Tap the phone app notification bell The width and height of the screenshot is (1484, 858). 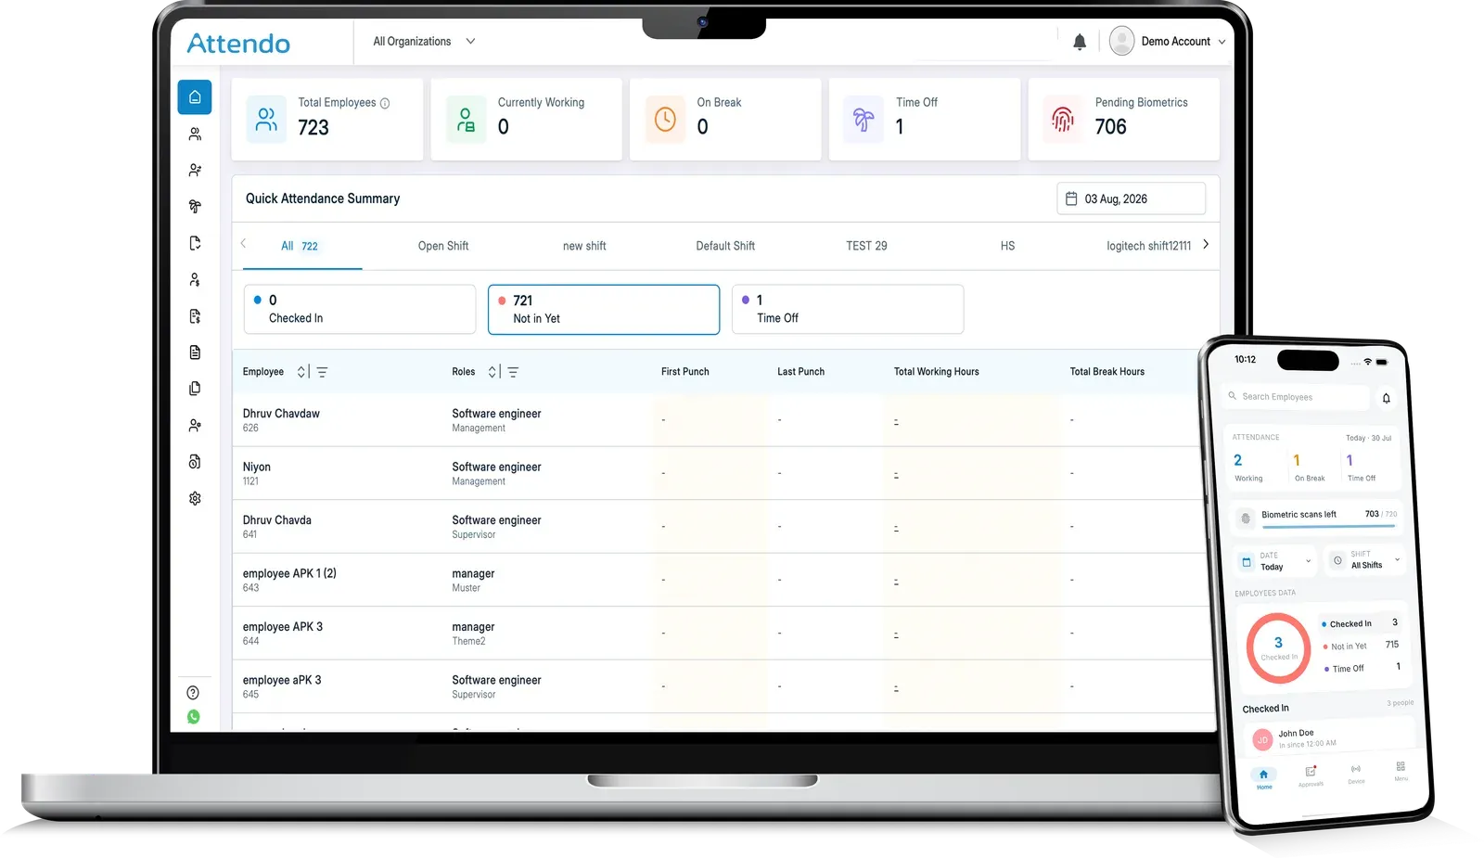point(1387,398)
